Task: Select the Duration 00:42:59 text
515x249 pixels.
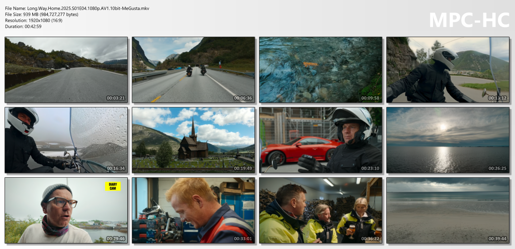Action: click(x=23, y=27)
